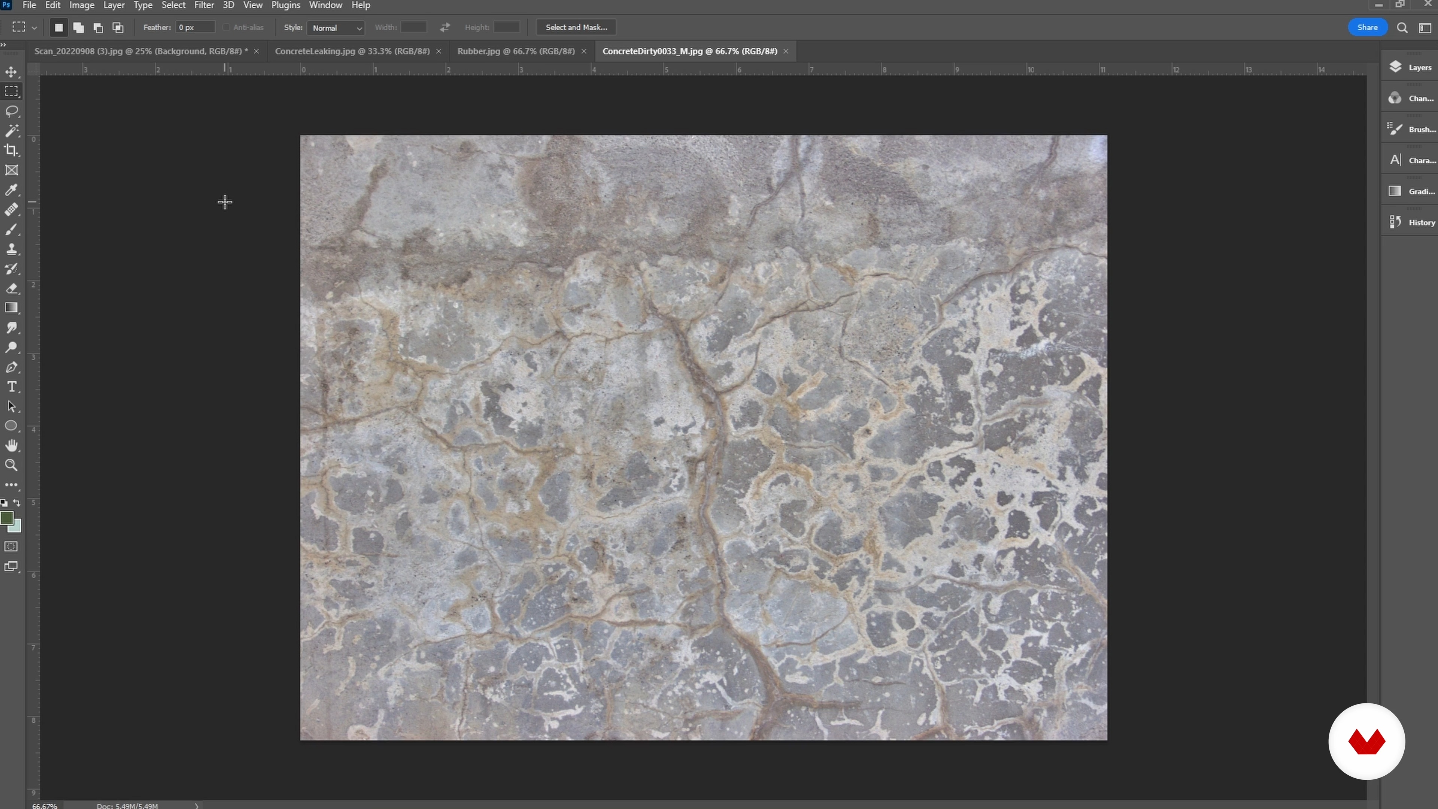Screen dimensions: 1438x809
Task: Open the Style Normal dropdown
Action: (x=336, y=28)
